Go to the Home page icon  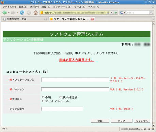coord(35,13)
